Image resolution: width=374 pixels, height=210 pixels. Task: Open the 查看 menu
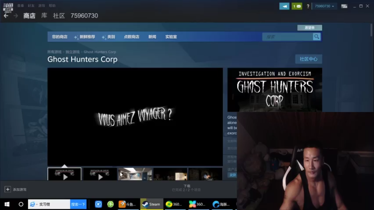(x=21, y=6)
